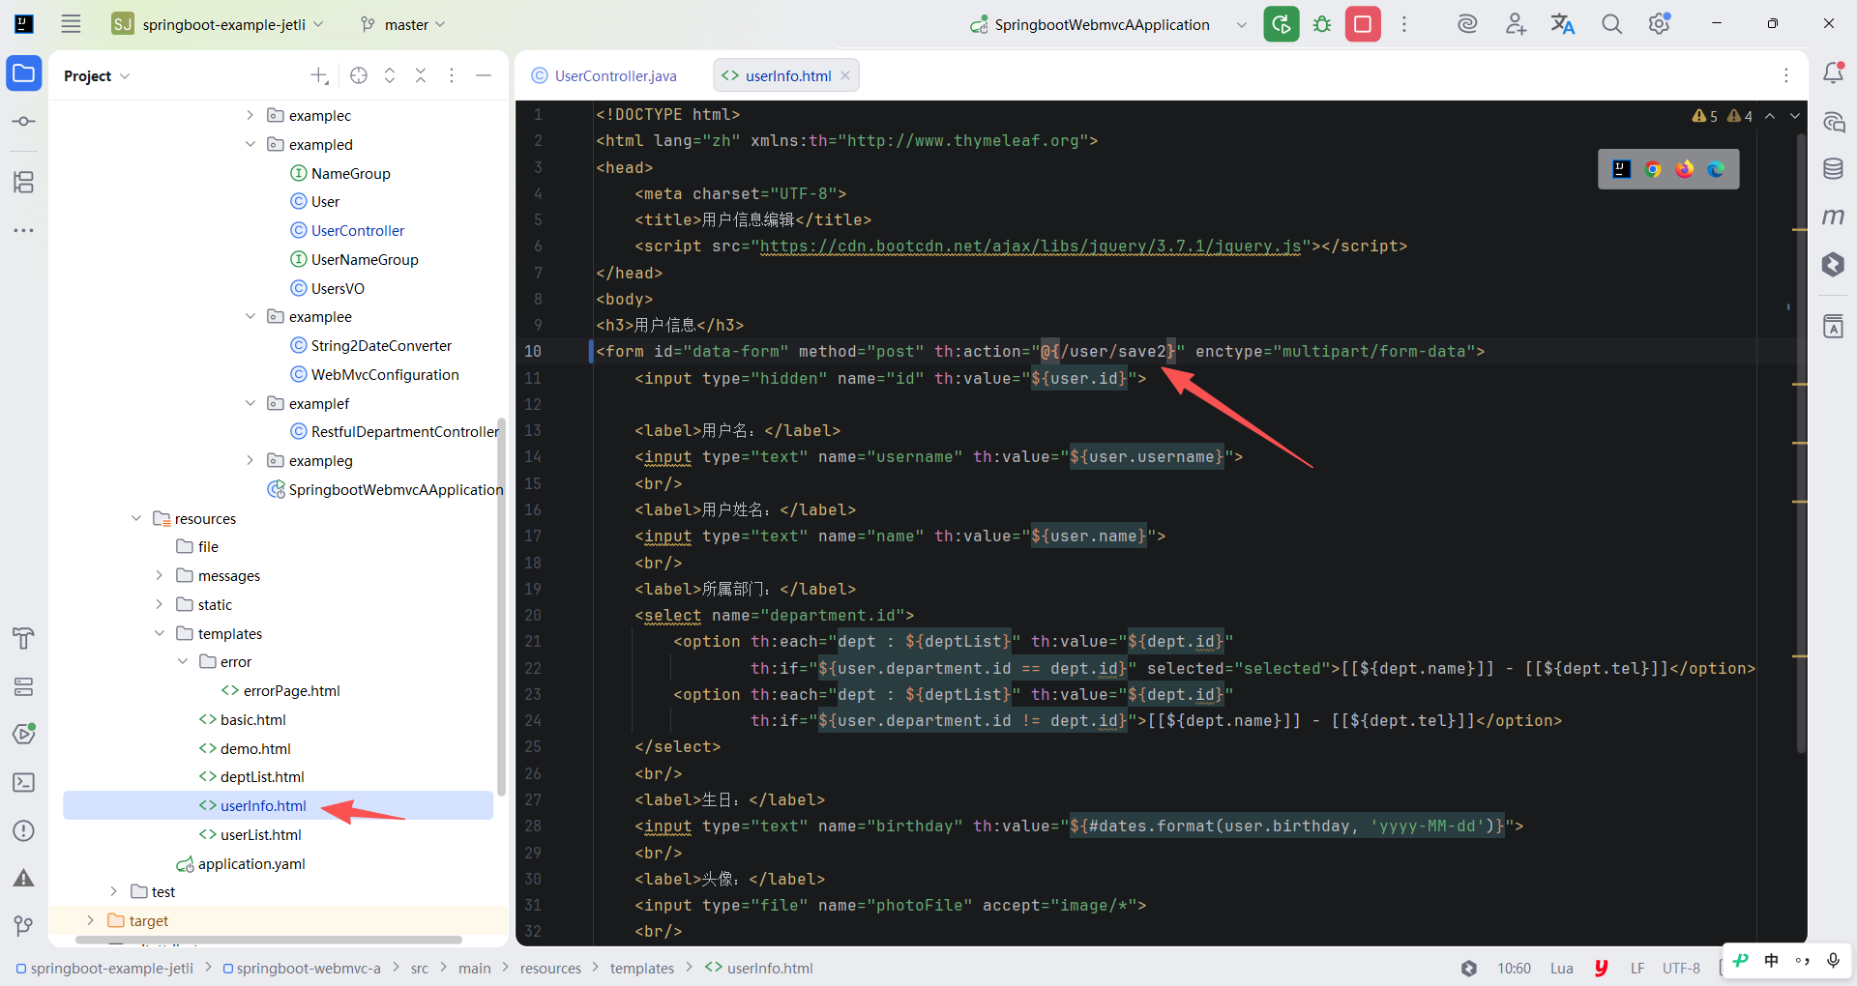1857x986 pixels.
Task: Preview page in Chrome browser
Action: point(1653,169)
